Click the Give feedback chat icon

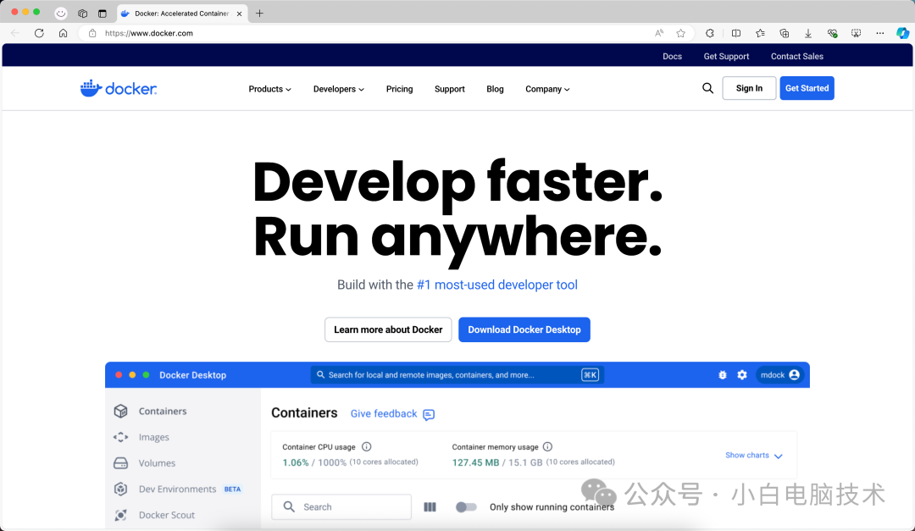click(x=429, y=414)
